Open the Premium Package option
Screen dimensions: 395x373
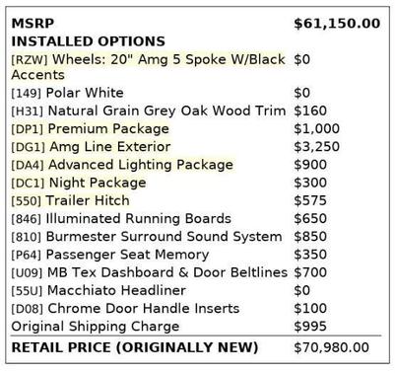(x=91, y=128)
